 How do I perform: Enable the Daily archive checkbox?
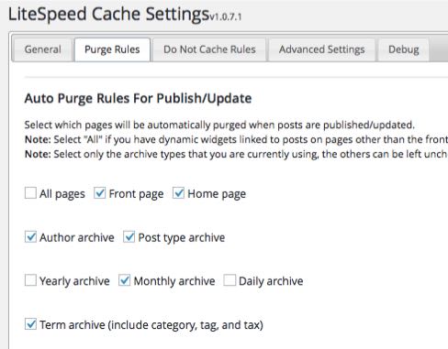(x=230, y=280)
